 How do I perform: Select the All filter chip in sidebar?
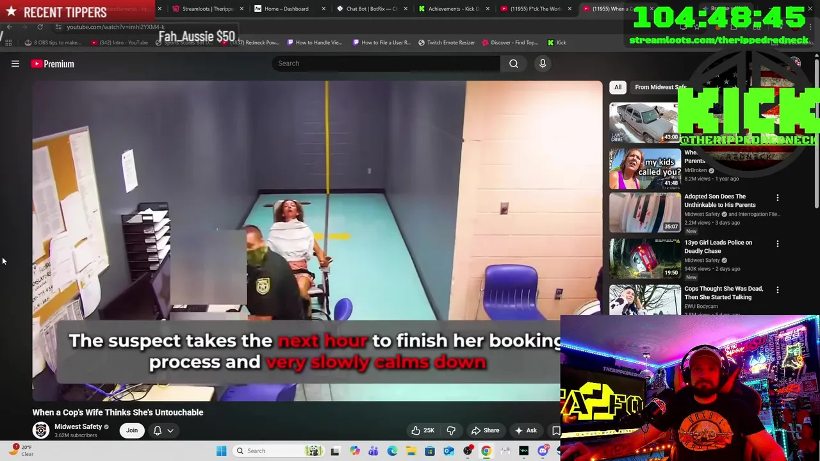(x=618, y=87)
